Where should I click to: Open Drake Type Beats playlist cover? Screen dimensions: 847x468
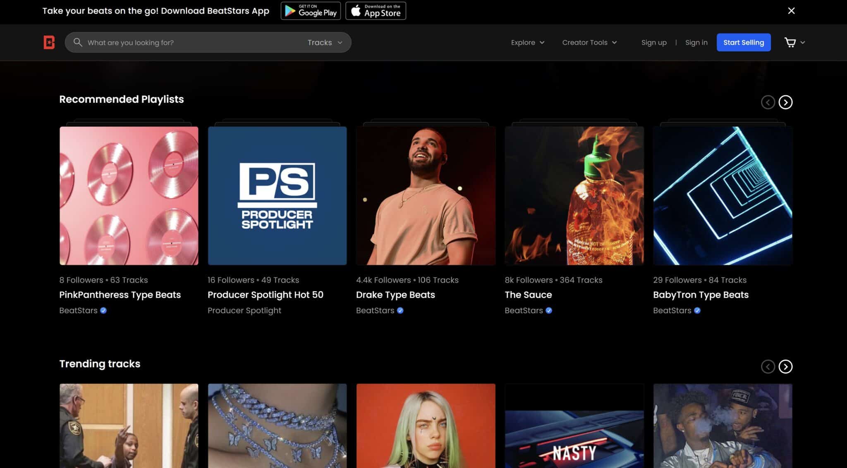click(x=426, y=196)
